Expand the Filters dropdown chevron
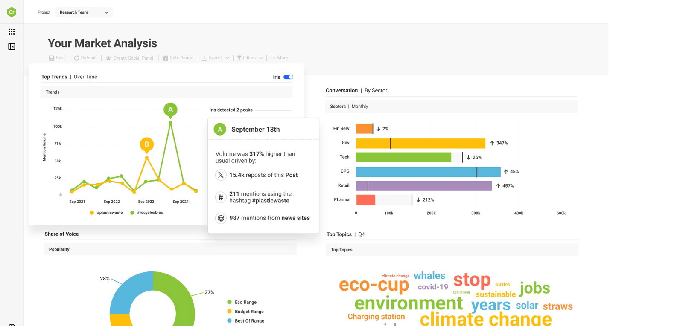The image size is (683, 326). coord(261,58)
